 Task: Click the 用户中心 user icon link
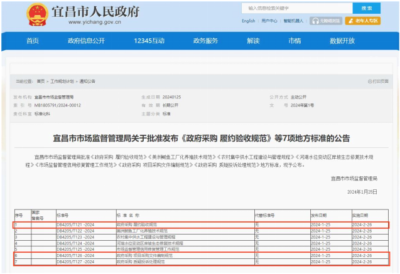[x=269, y=21]
